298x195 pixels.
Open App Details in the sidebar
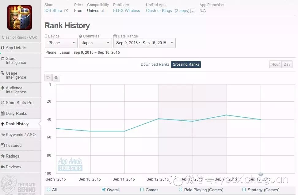(16, 48)
